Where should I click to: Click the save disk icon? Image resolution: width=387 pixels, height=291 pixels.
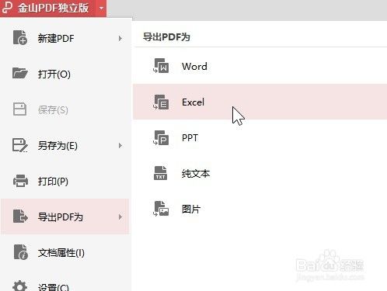coord(19,109)
